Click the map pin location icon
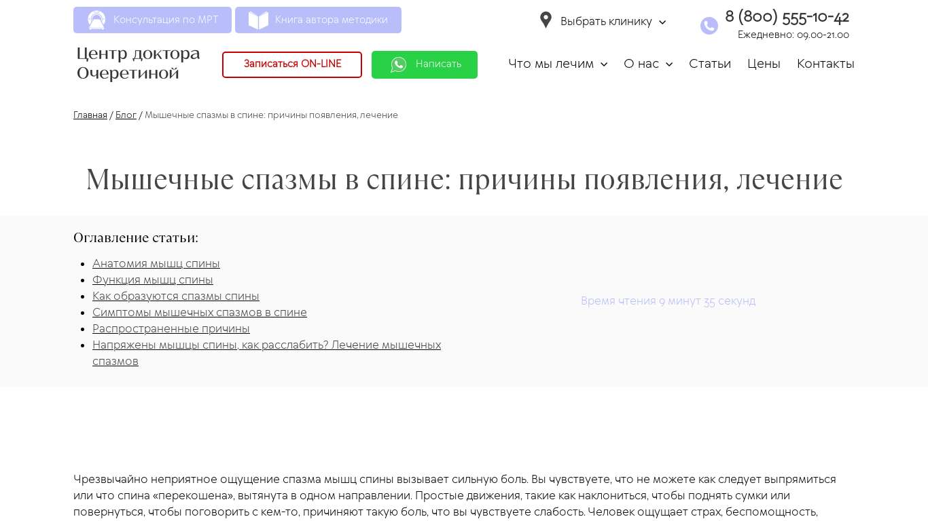This screenshot has height=521, width=928. (x=546, y=20)
